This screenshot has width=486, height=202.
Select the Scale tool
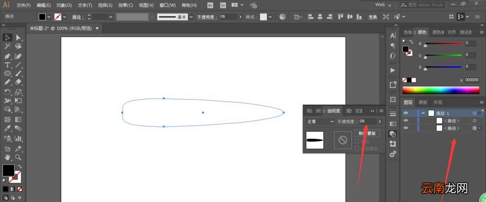(x=18, y=92)
